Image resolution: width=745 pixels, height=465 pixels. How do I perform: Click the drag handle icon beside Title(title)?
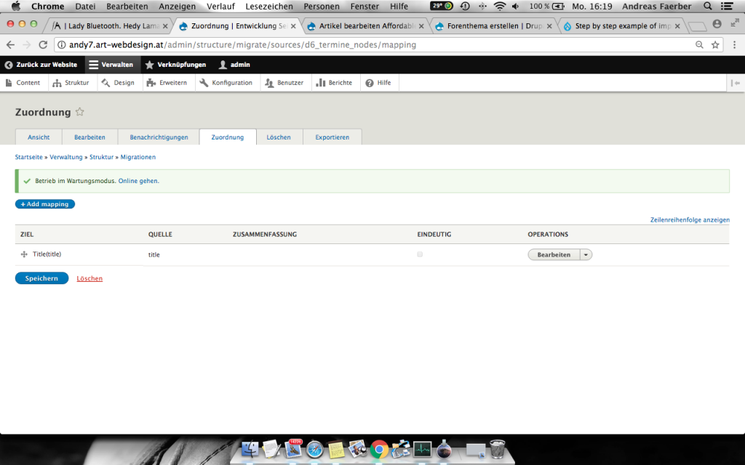[24, 254]
